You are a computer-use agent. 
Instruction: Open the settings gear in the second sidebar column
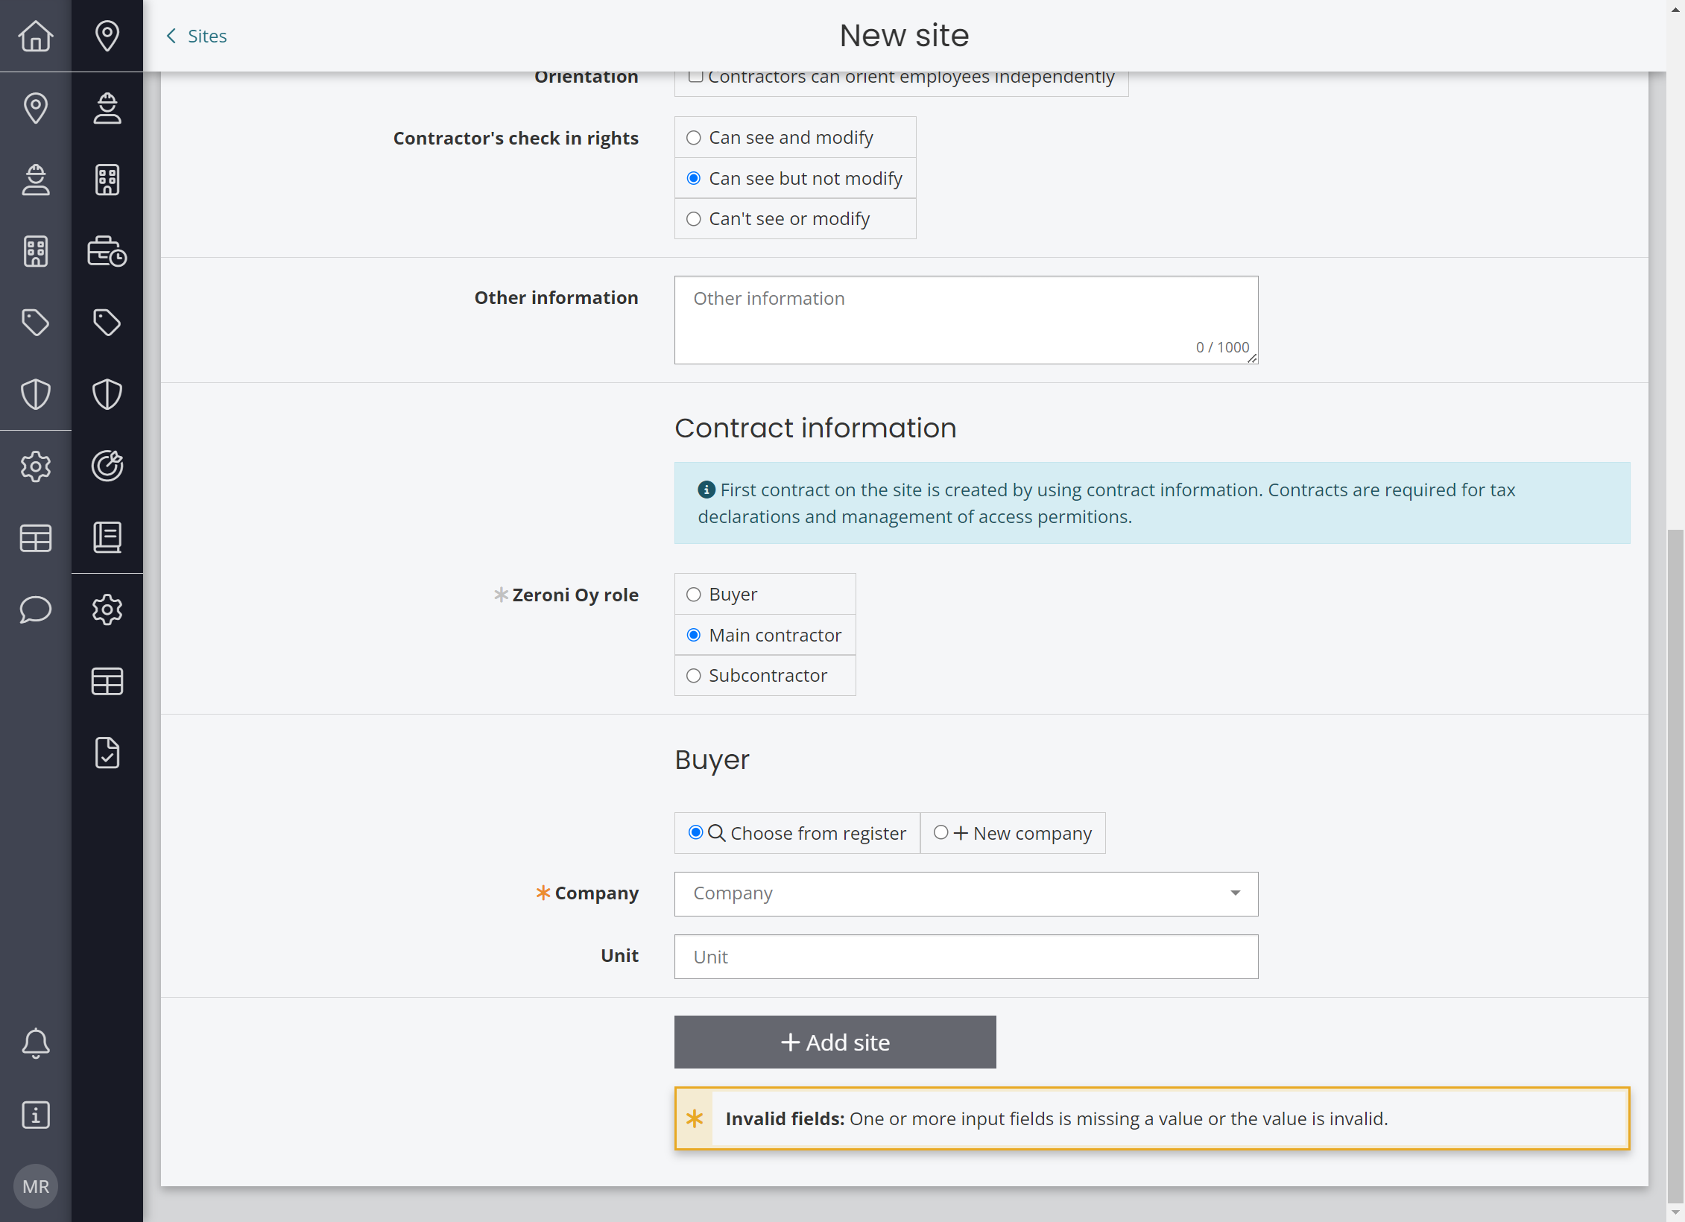[107, 610]
